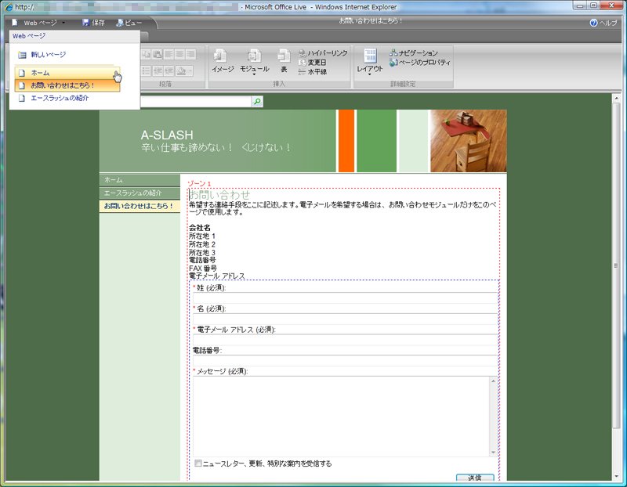Image resolution: width=627 pixels, height=487 pixels.
Task: Click the Internet Explorer logo in the title bar
Action: (x=9, y=7)
